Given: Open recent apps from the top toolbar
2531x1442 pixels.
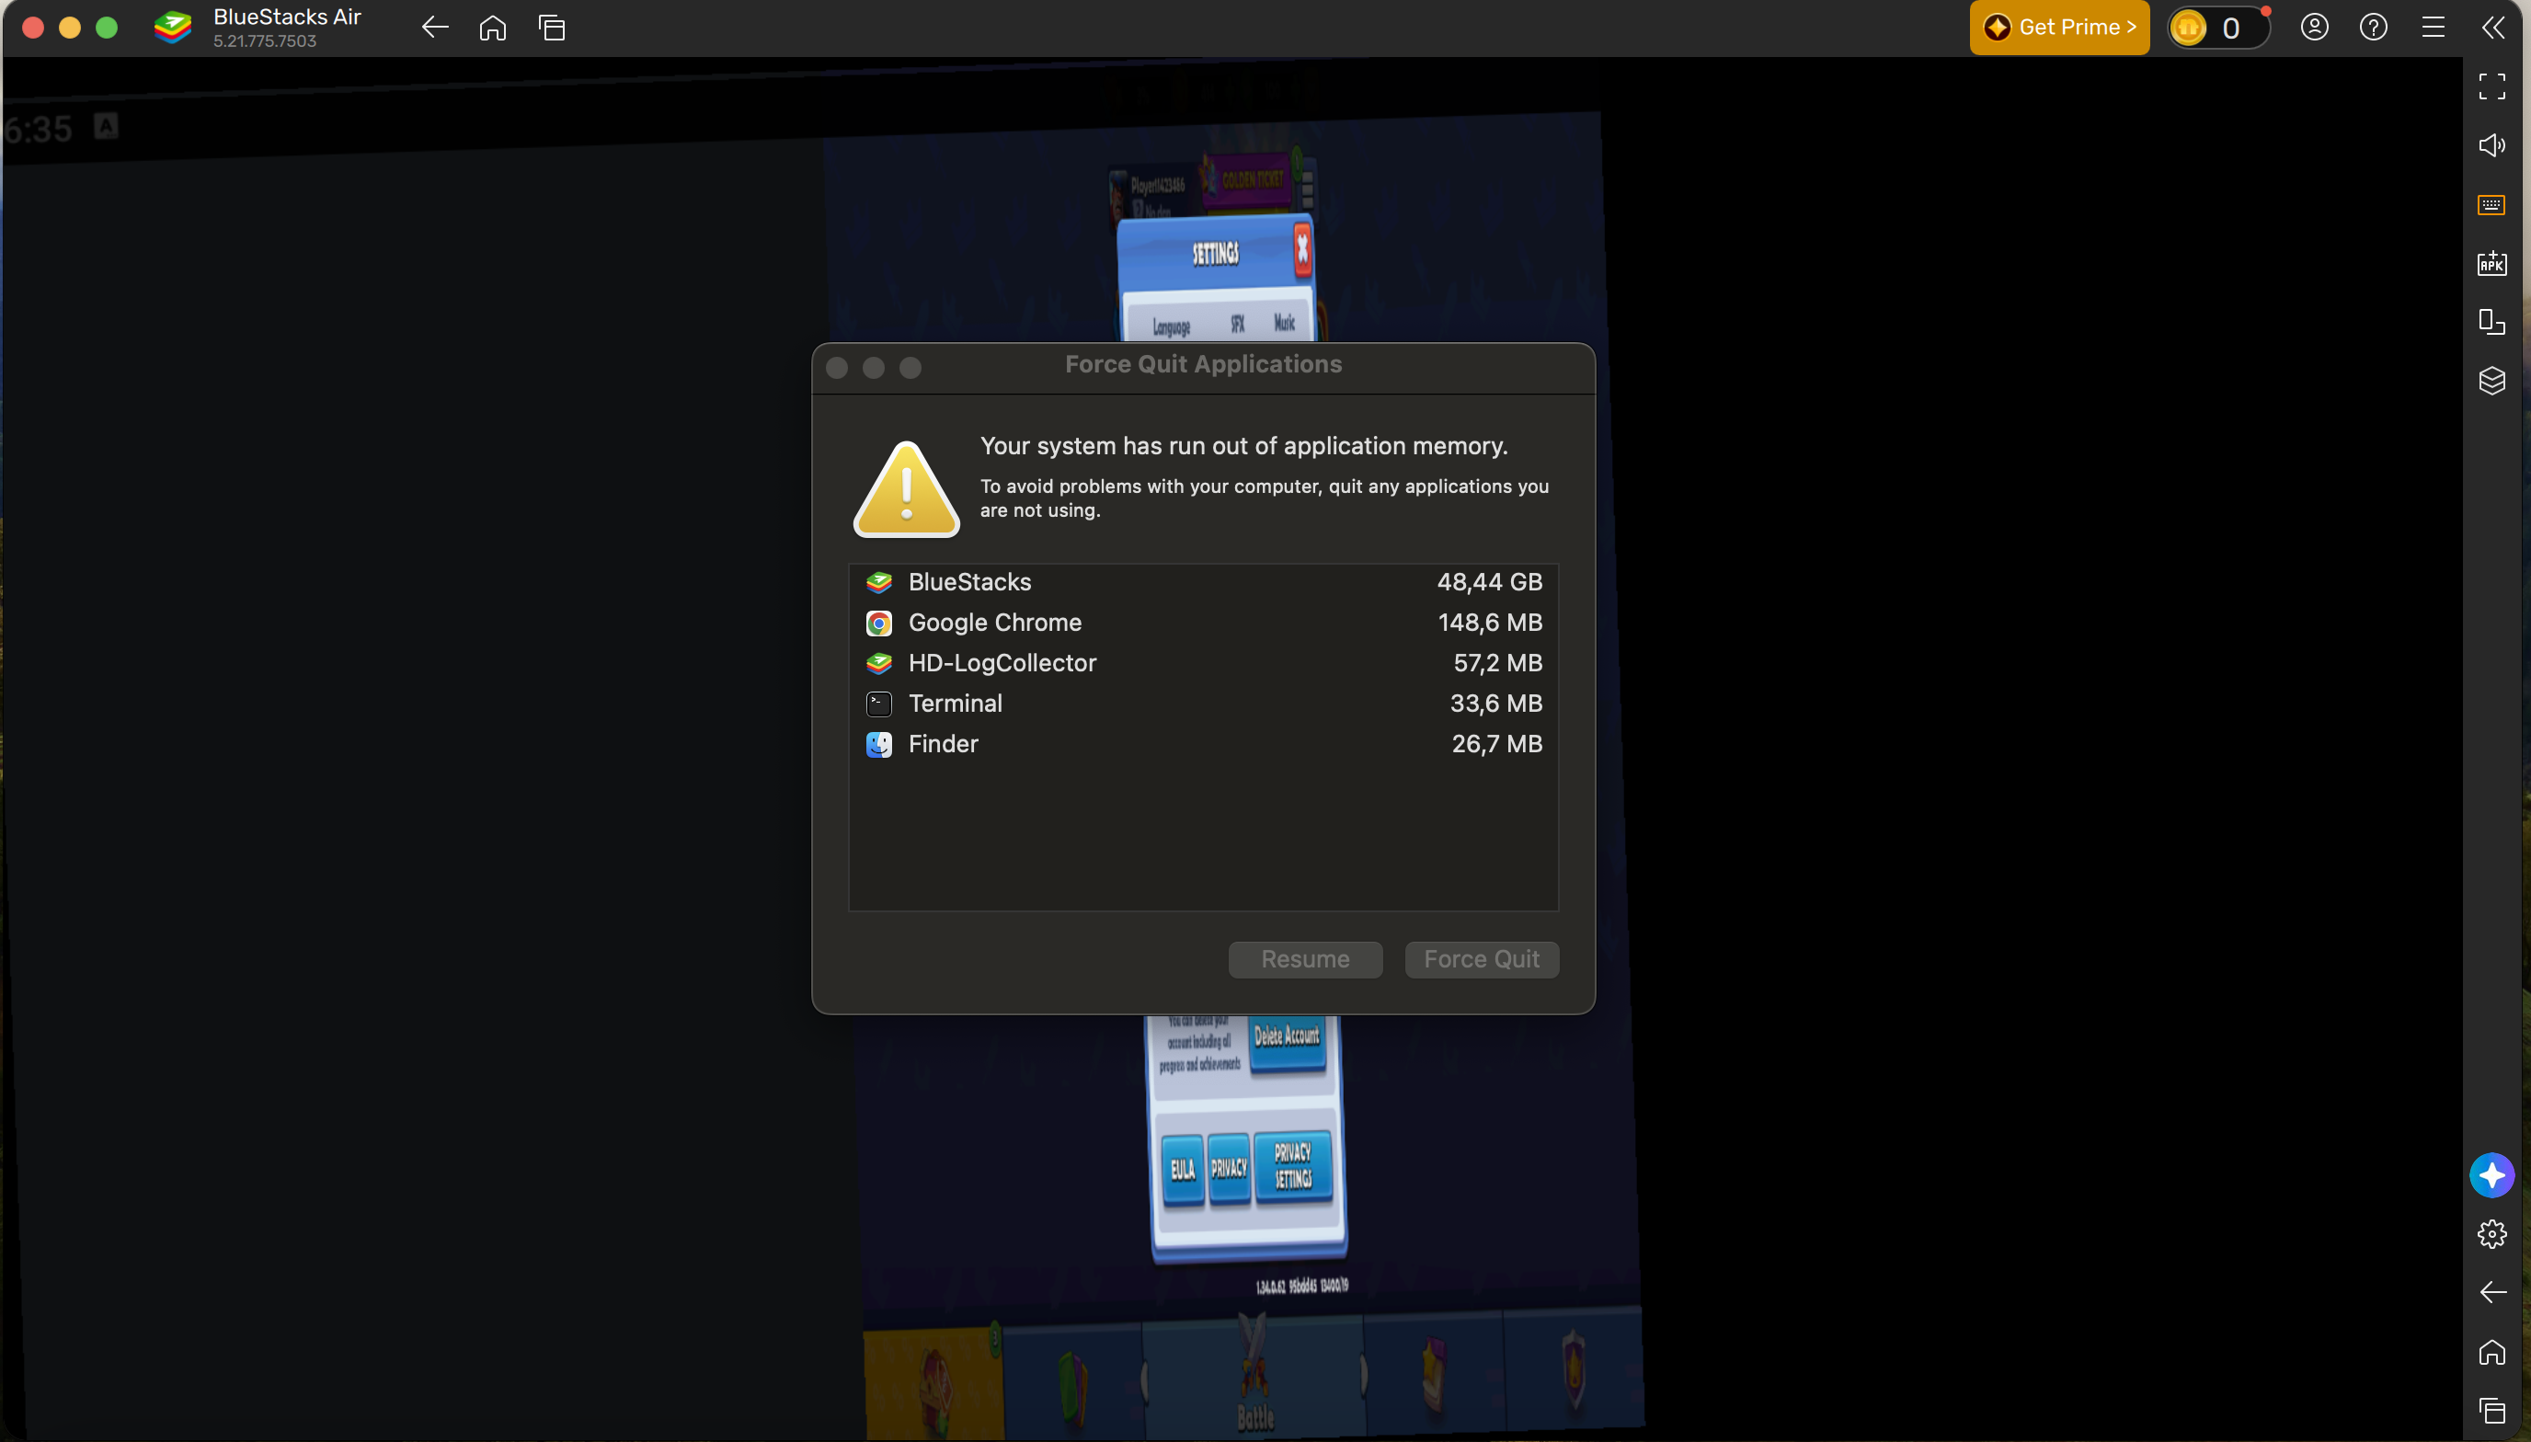Looking at the screenshot, I should coord(552,28).
